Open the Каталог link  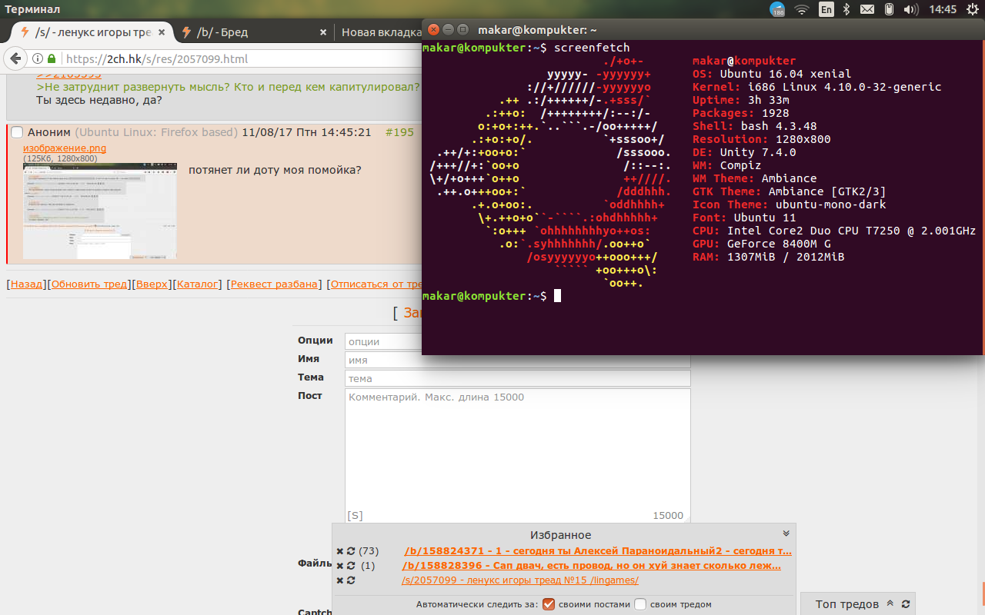point(197,284)
